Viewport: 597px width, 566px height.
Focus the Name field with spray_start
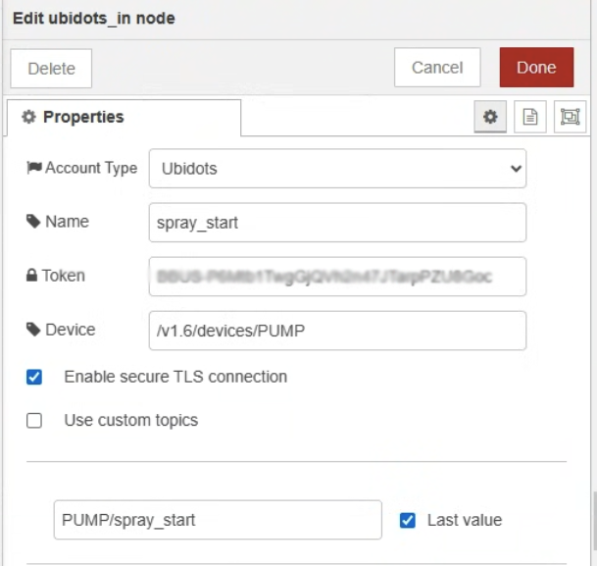(337, 222)
